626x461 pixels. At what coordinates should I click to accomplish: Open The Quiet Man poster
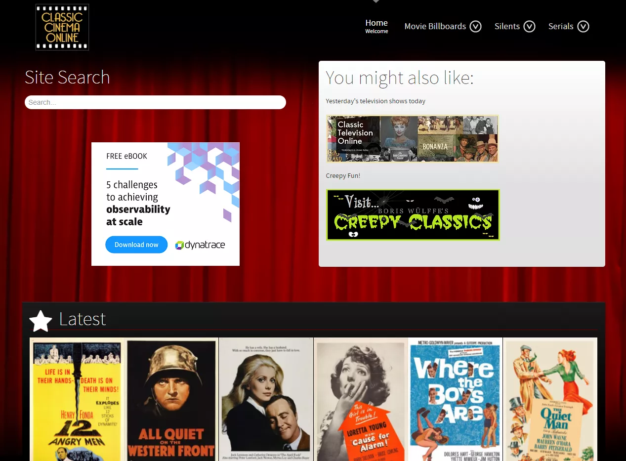point(550,399)
